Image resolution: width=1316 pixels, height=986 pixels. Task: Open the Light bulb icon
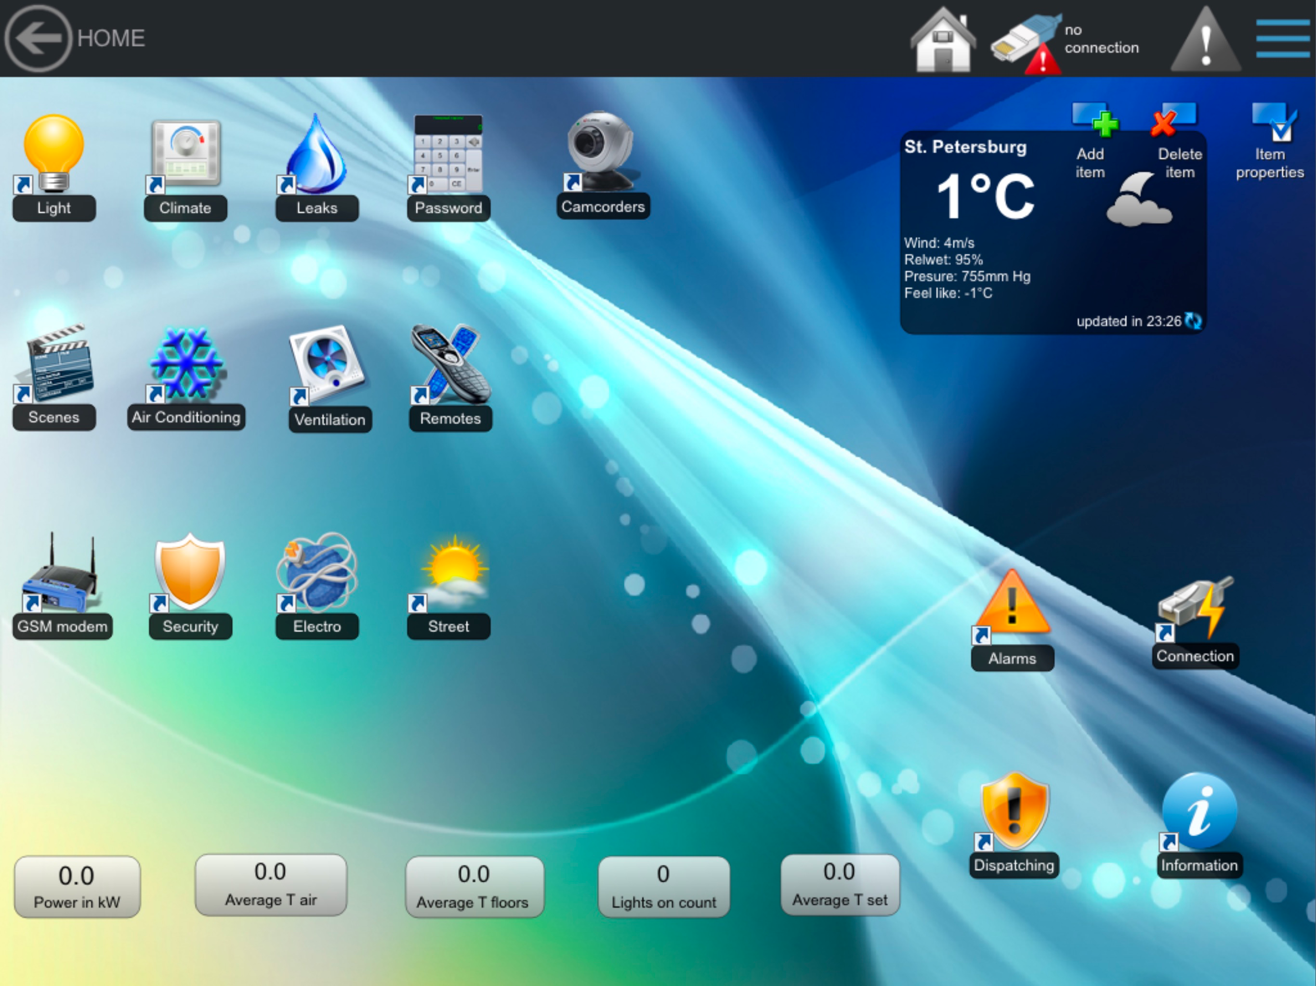[x=53, y=154]
